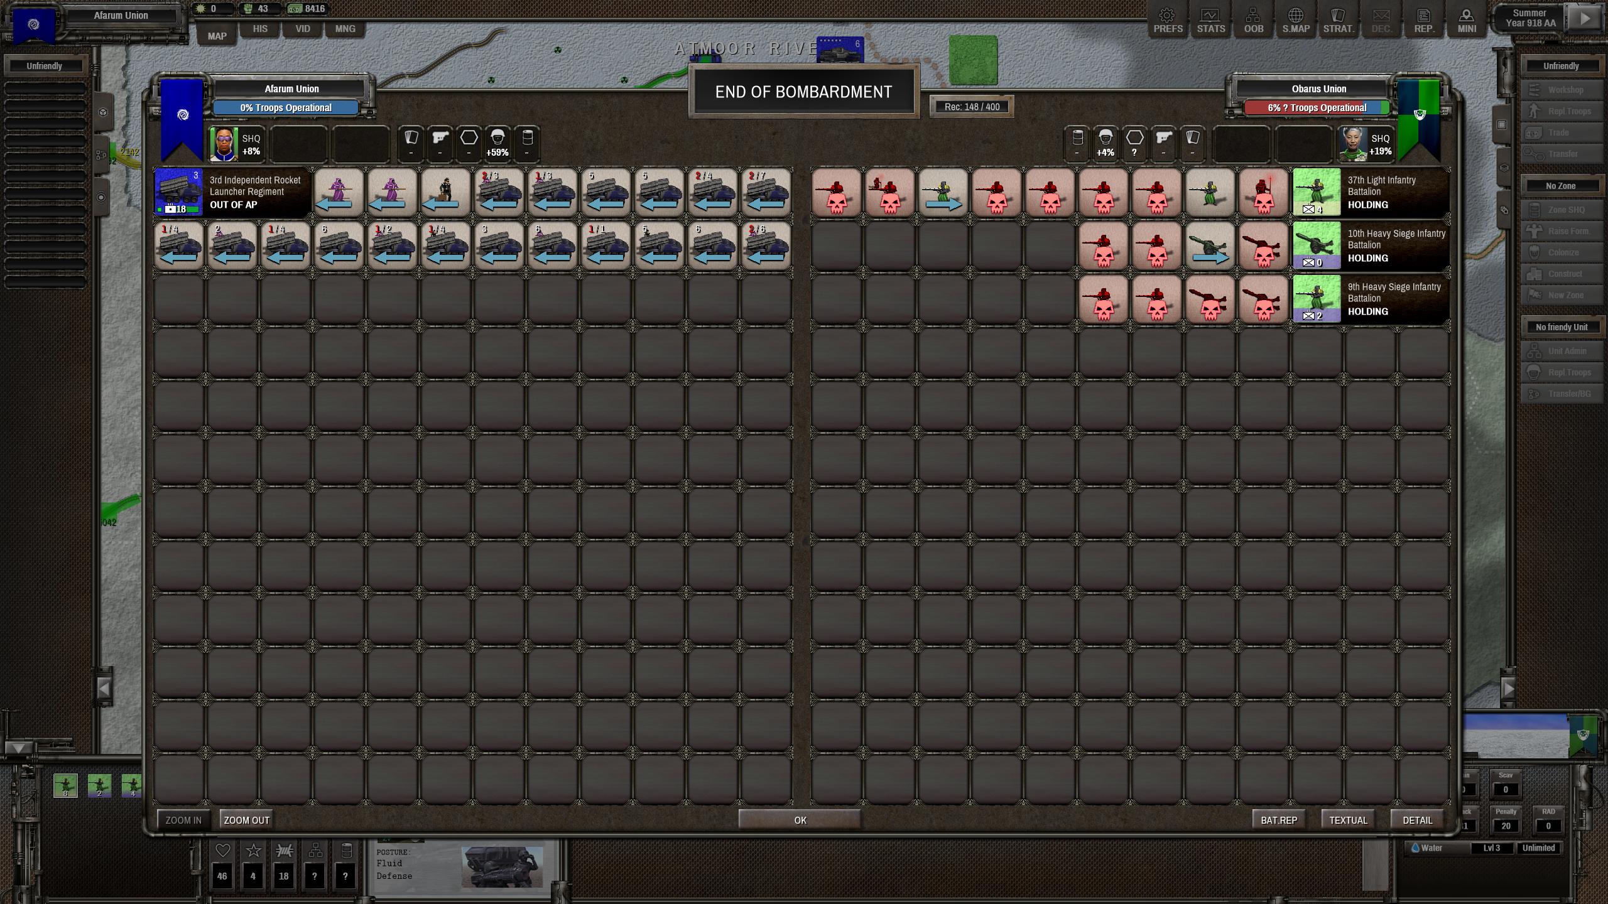Click ZOOM OUT in battle window

pos(246,820)
